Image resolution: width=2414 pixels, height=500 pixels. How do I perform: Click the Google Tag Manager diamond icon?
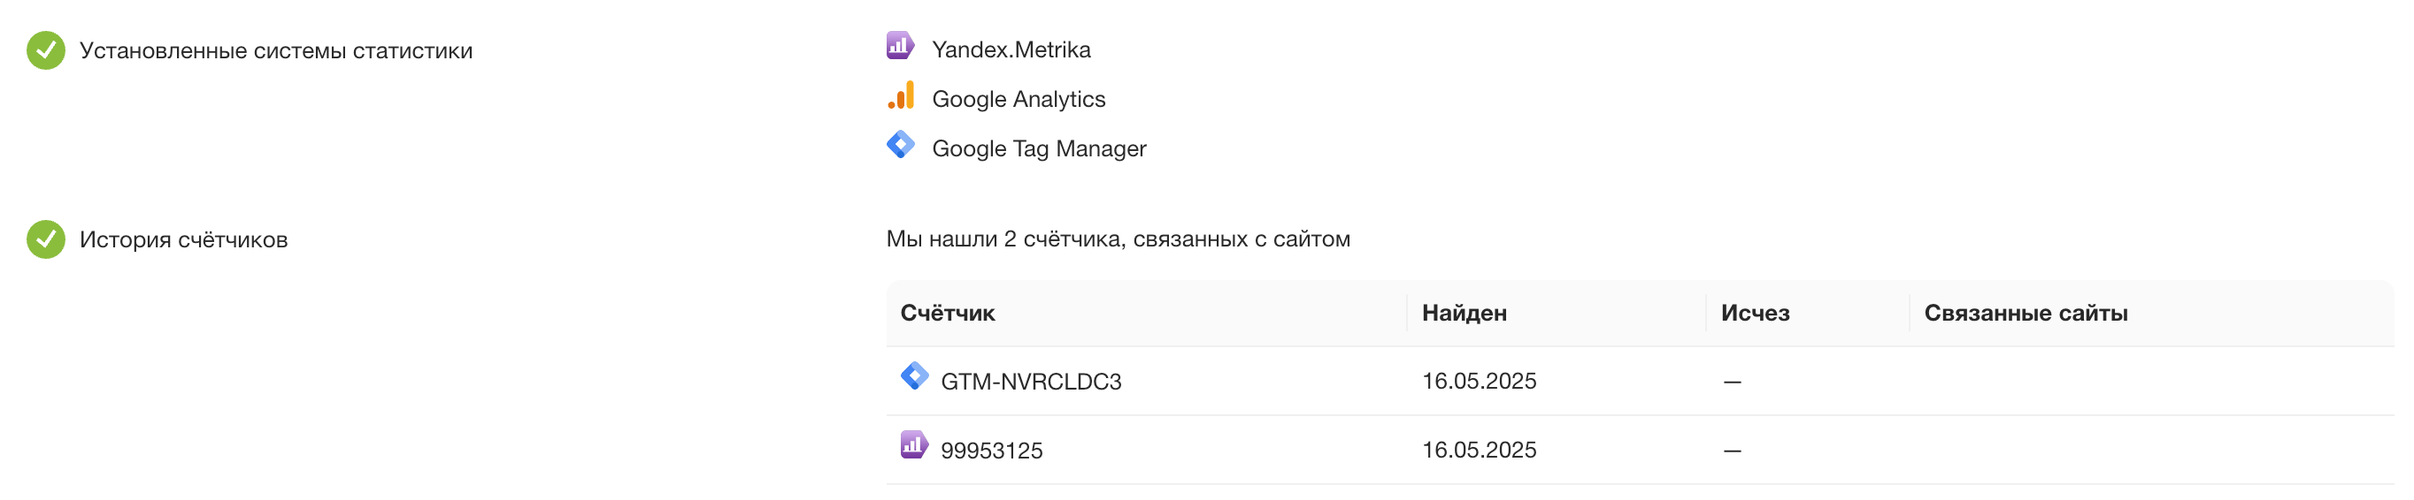pos(901,145)
